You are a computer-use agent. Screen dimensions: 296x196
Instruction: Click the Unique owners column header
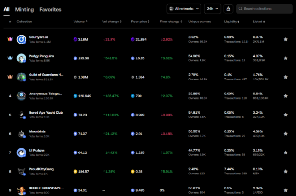tap(200, 22)
